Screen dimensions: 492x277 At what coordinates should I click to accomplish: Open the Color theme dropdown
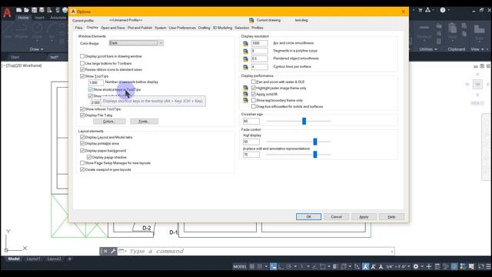(x=136, y=43)
